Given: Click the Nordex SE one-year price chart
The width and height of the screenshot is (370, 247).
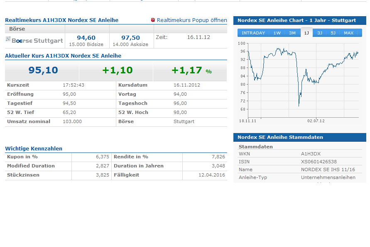Looking at the screenshot, I should [x=303, y=79].
